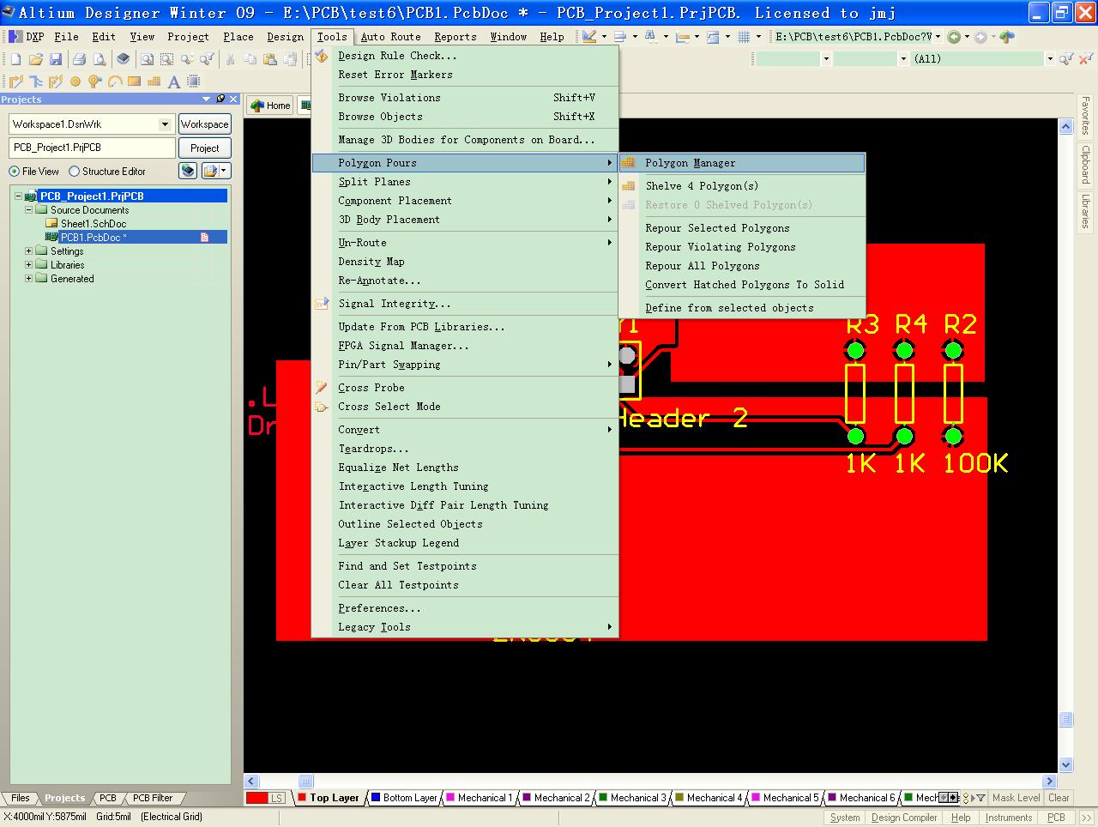This screenshot has height=827, width=1098.
Task: Click the horizontal scrollbar right arrow
Action: [x=1049, y=782]
